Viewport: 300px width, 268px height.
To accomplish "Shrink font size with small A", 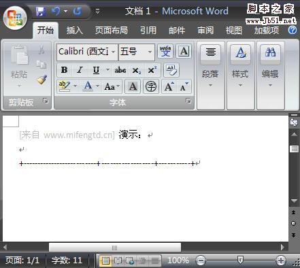I will click(184, 86).
